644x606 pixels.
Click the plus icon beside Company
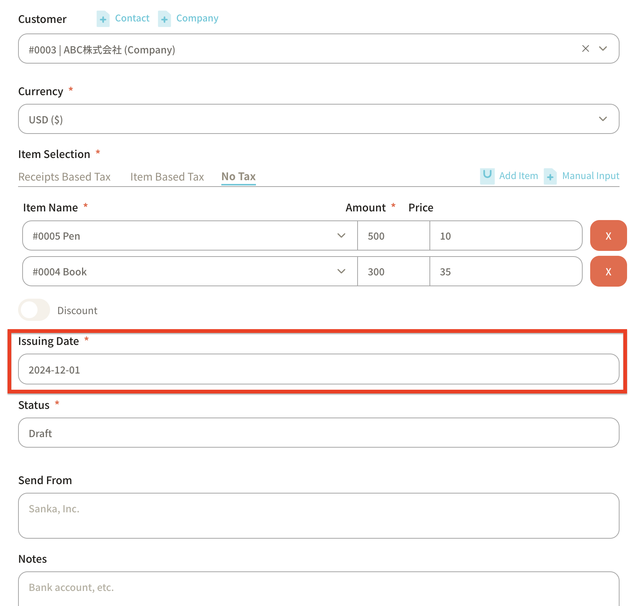click(x=164, y=19)
